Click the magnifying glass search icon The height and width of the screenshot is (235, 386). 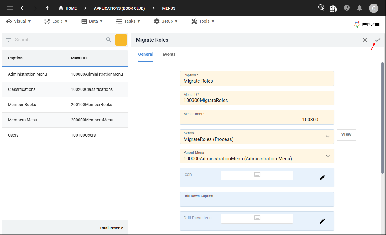[109, 40]
